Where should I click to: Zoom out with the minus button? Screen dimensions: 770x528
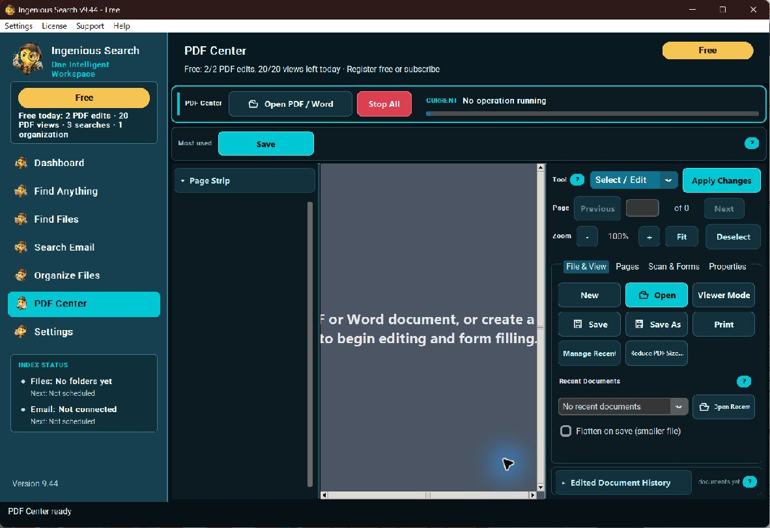click(x=588, y=236)
